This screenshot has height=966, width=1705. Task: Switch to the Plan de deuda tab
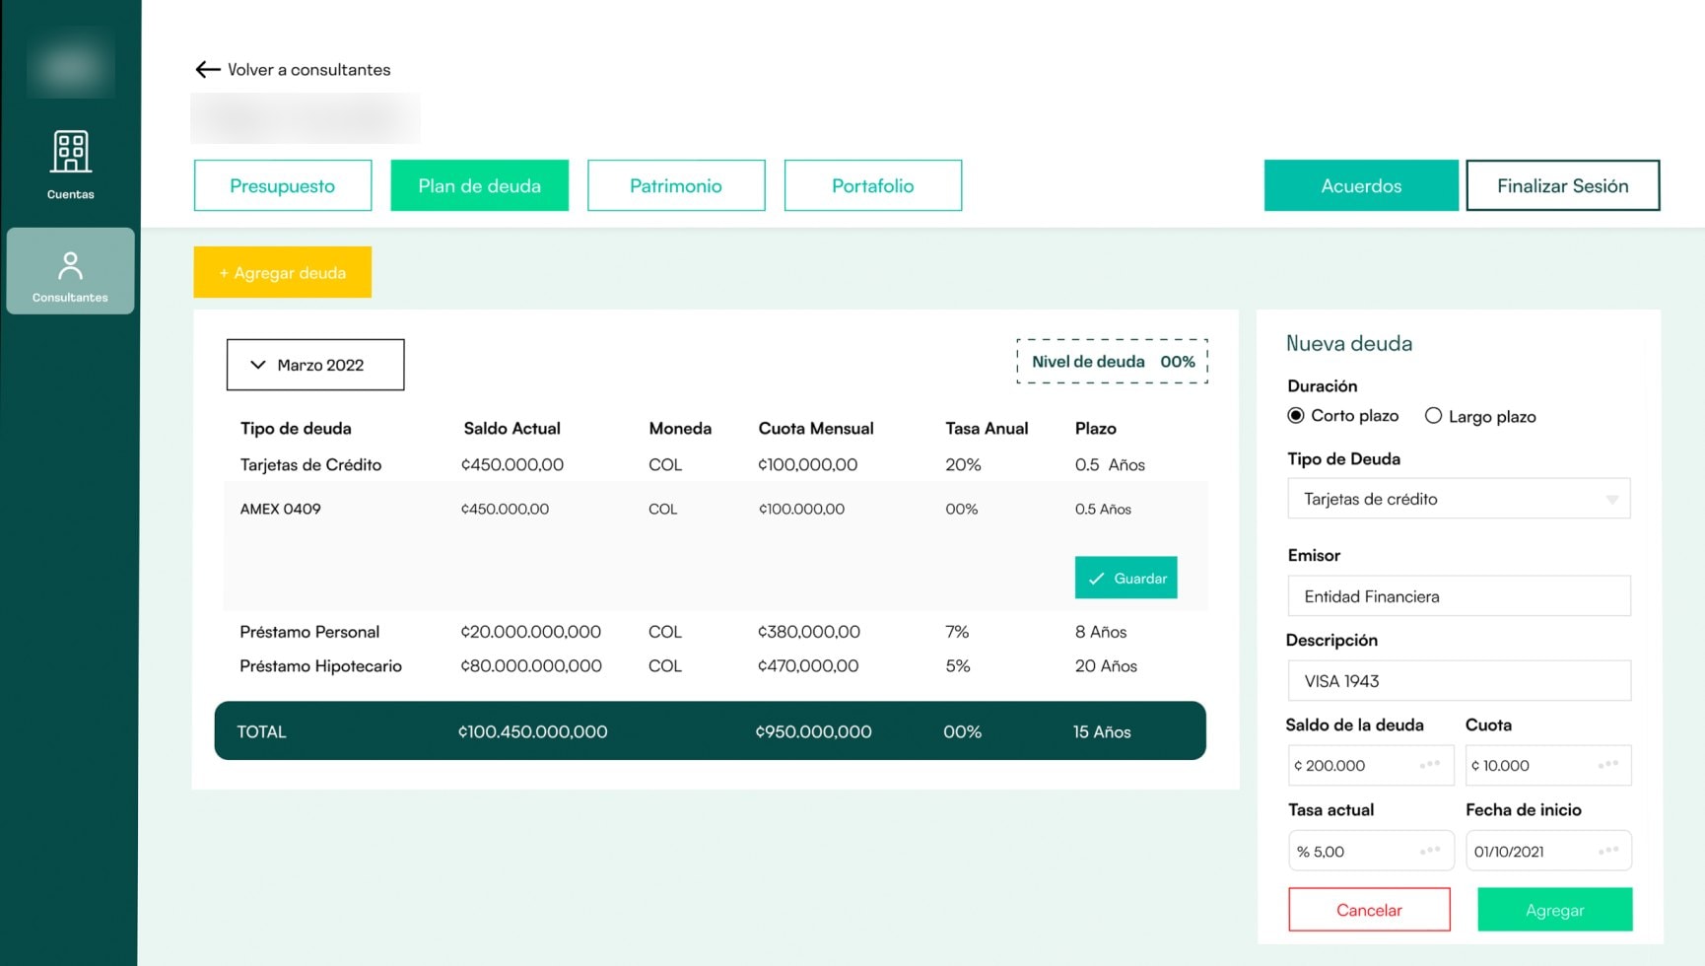pos(480,185)
